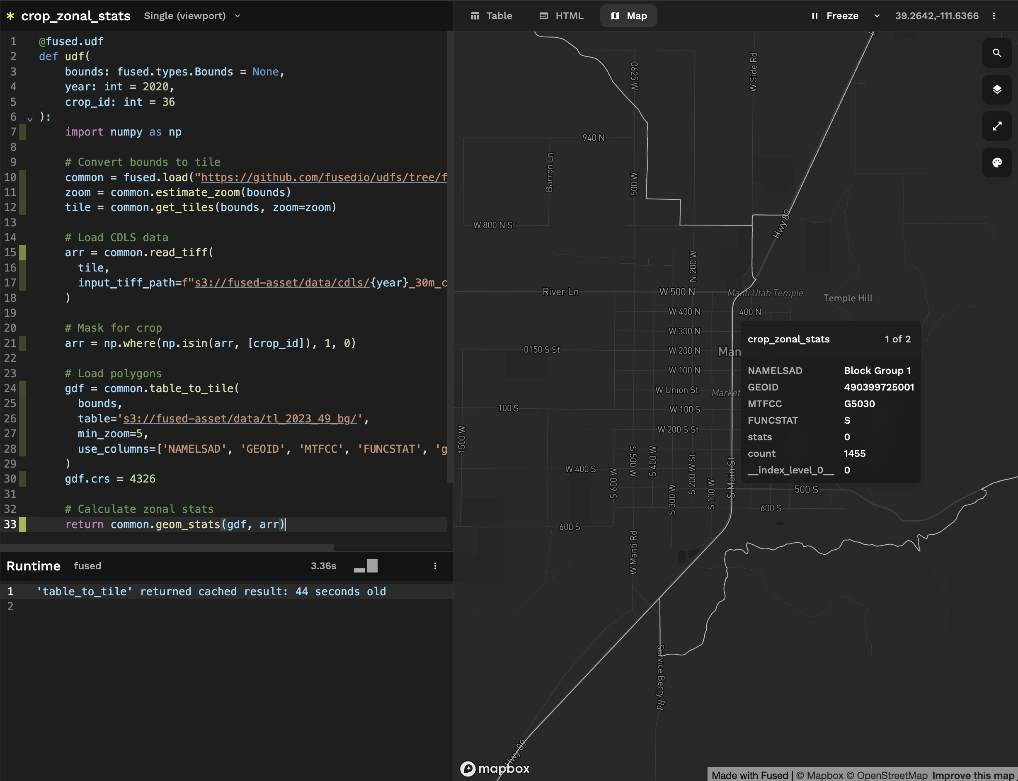Switch to the HTML tab
Image resolution: width=1018 pixels, height=781 pixels.
[562, 16]
